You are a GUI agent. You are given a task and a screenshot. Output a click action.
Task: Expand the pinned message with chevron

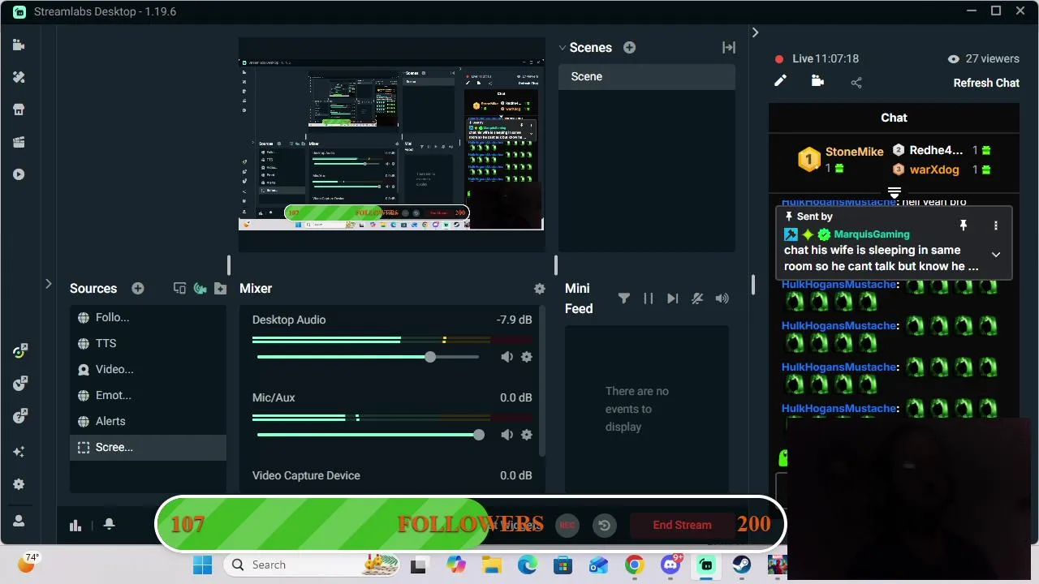click(996, 255)
